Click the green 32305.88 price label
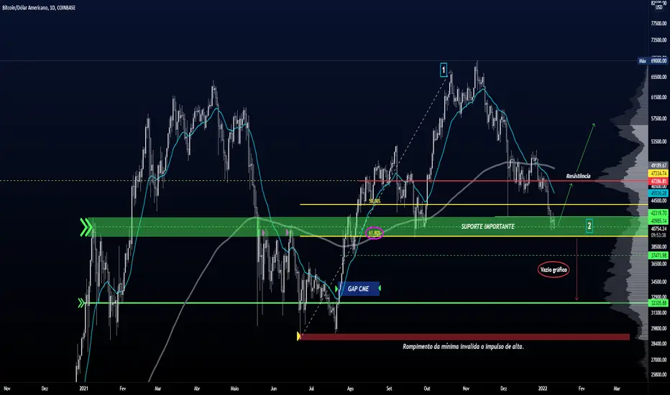 658,303
